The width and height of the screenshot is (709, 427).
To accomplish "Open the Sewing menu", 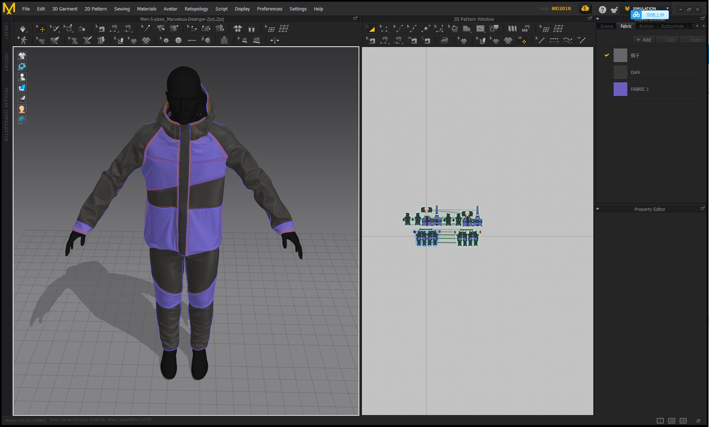I will pyautogui.click(x=122, y=9).
